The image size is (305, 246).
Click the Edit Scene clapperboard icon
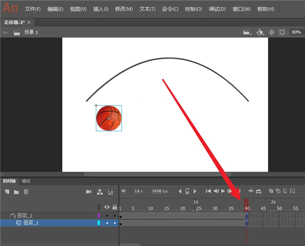tap(248, 32)
